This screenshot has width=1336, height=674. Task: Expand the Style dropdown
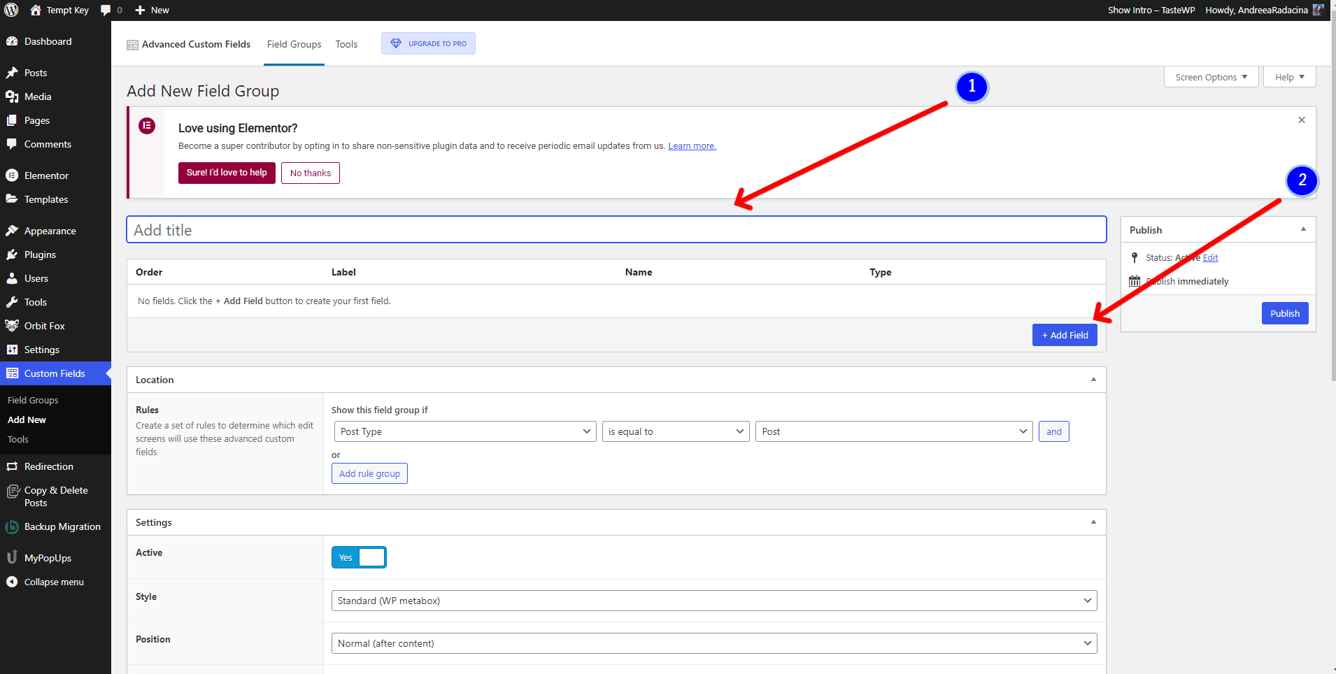pyautogui.click(x=713, y=601)
